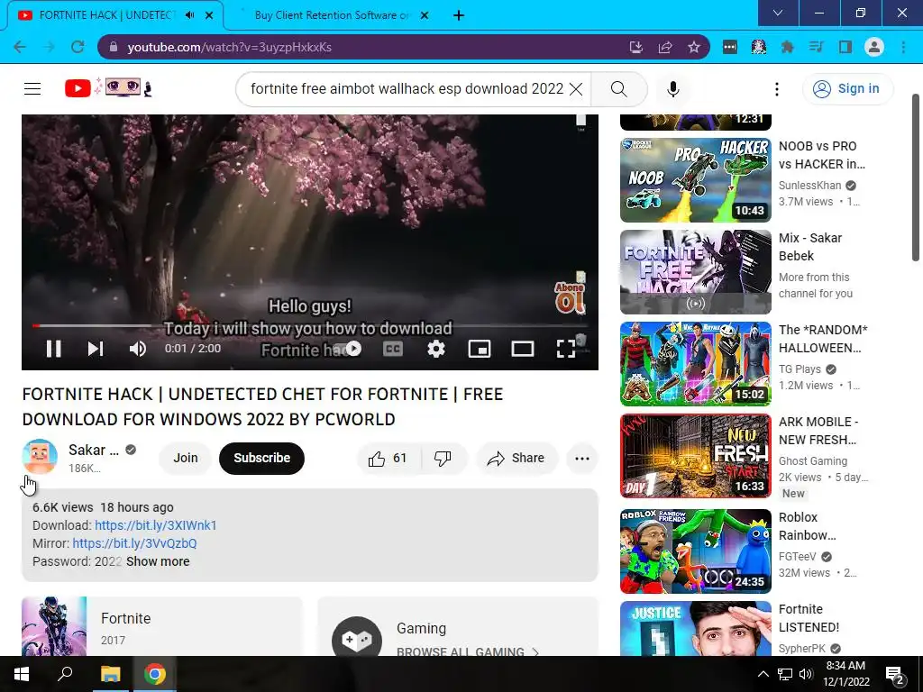Expand description with Show more
Image resolution: width=923 pixels, height=692 pixels.
coord(158,561)
